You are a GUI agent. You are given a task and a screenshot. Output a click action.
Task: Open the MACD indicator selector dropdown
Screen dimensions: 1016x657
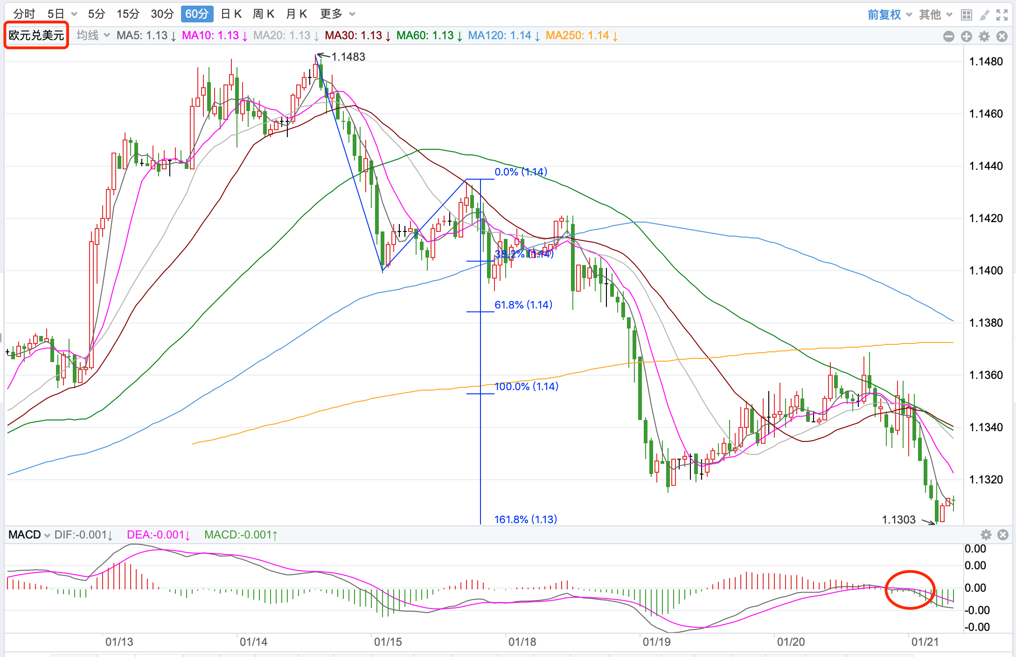click(x=29, y=535)
